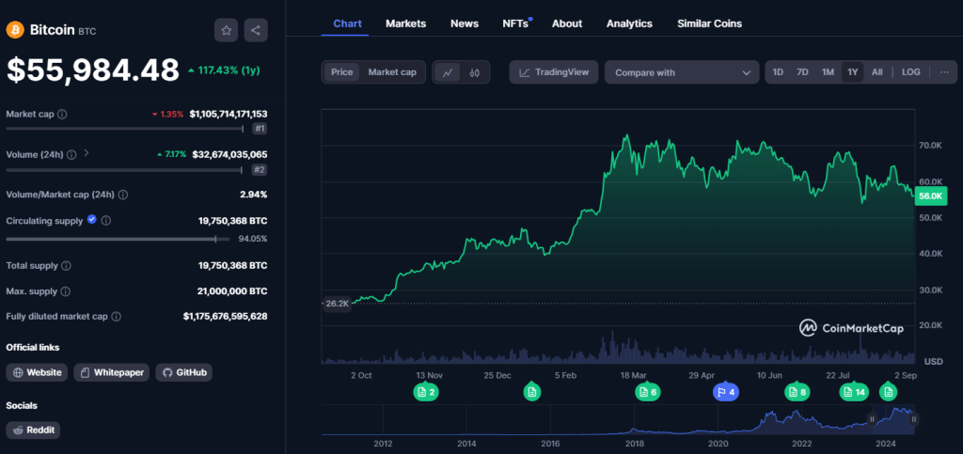The height and width of the screenshot is (454, 963).
Task: Set chart range to 1Y
Action: (852, 71)
